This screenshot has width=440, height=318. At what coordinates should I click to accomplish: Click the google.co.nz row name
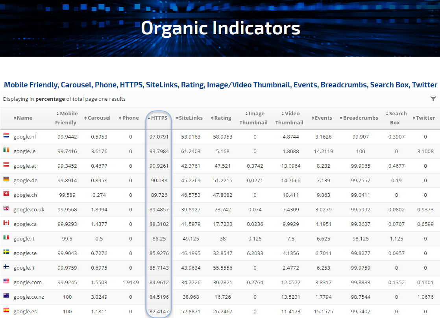[x=28, y=297]
